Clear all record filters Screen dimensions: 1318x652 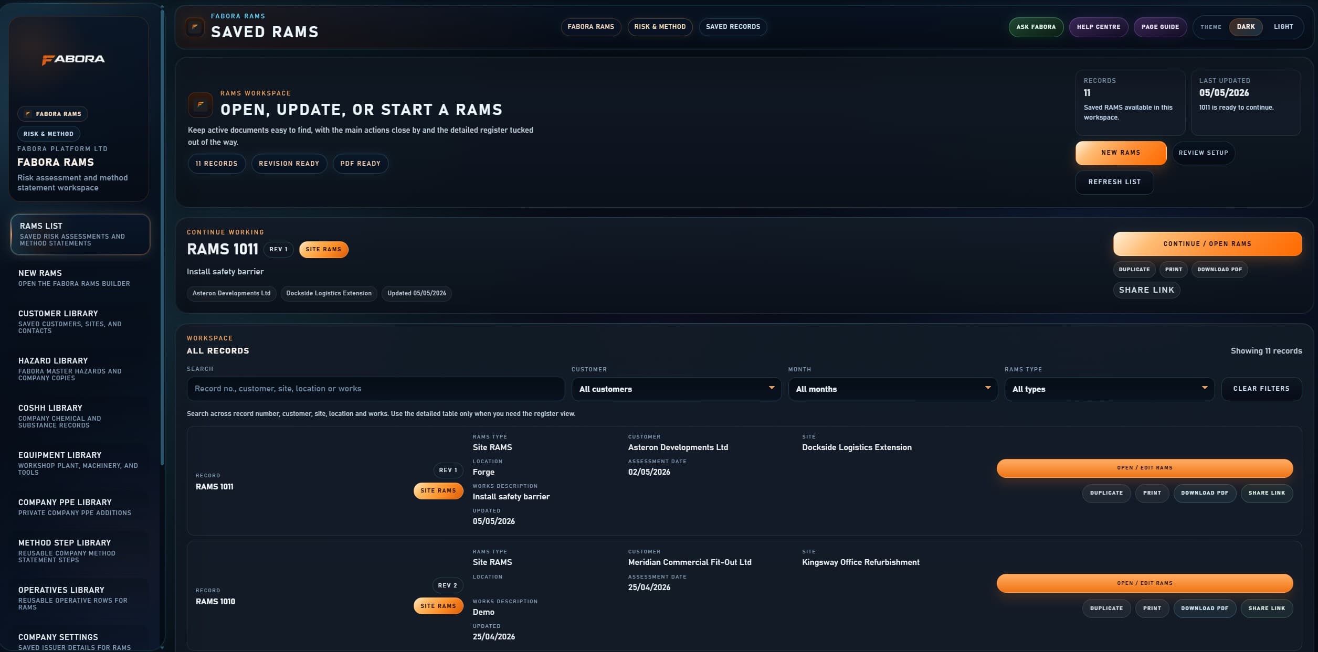click(1261, 389)
